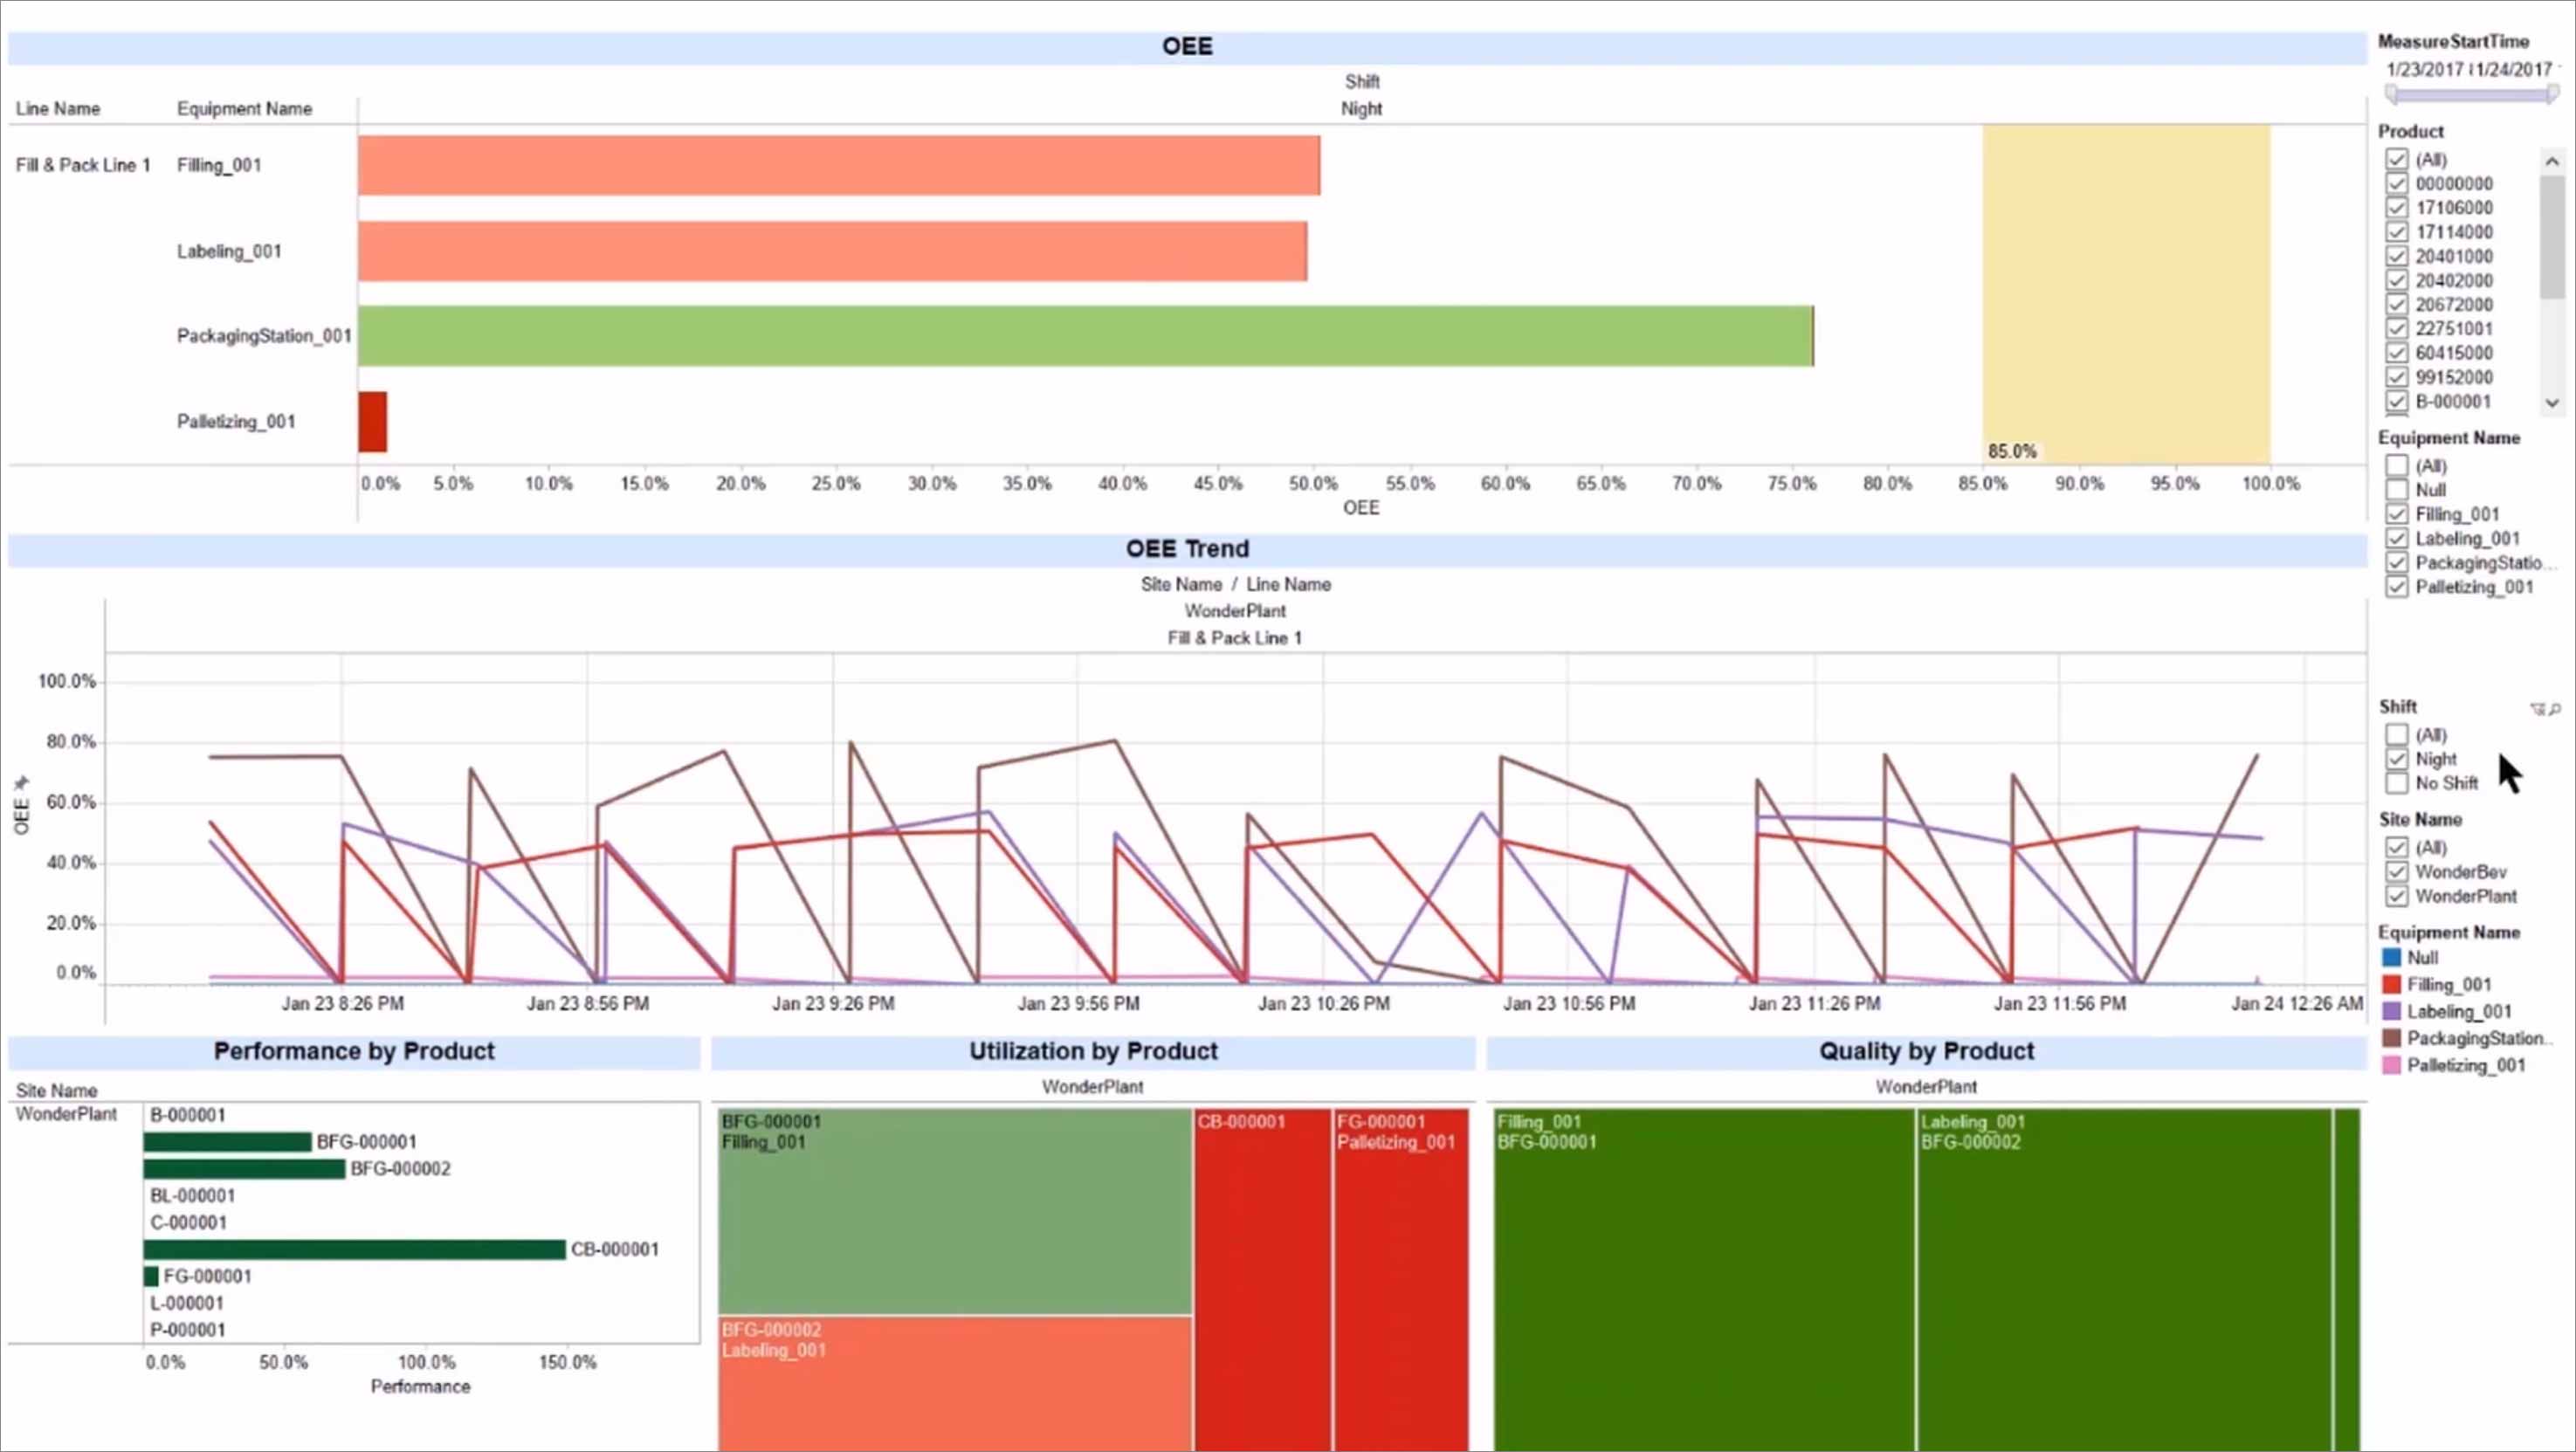The height and width of the screenshot is (1452, 2576).
Task: Select the BFG-000002 performance bar
Action: pyautogui.click(x=244, y=1169)
